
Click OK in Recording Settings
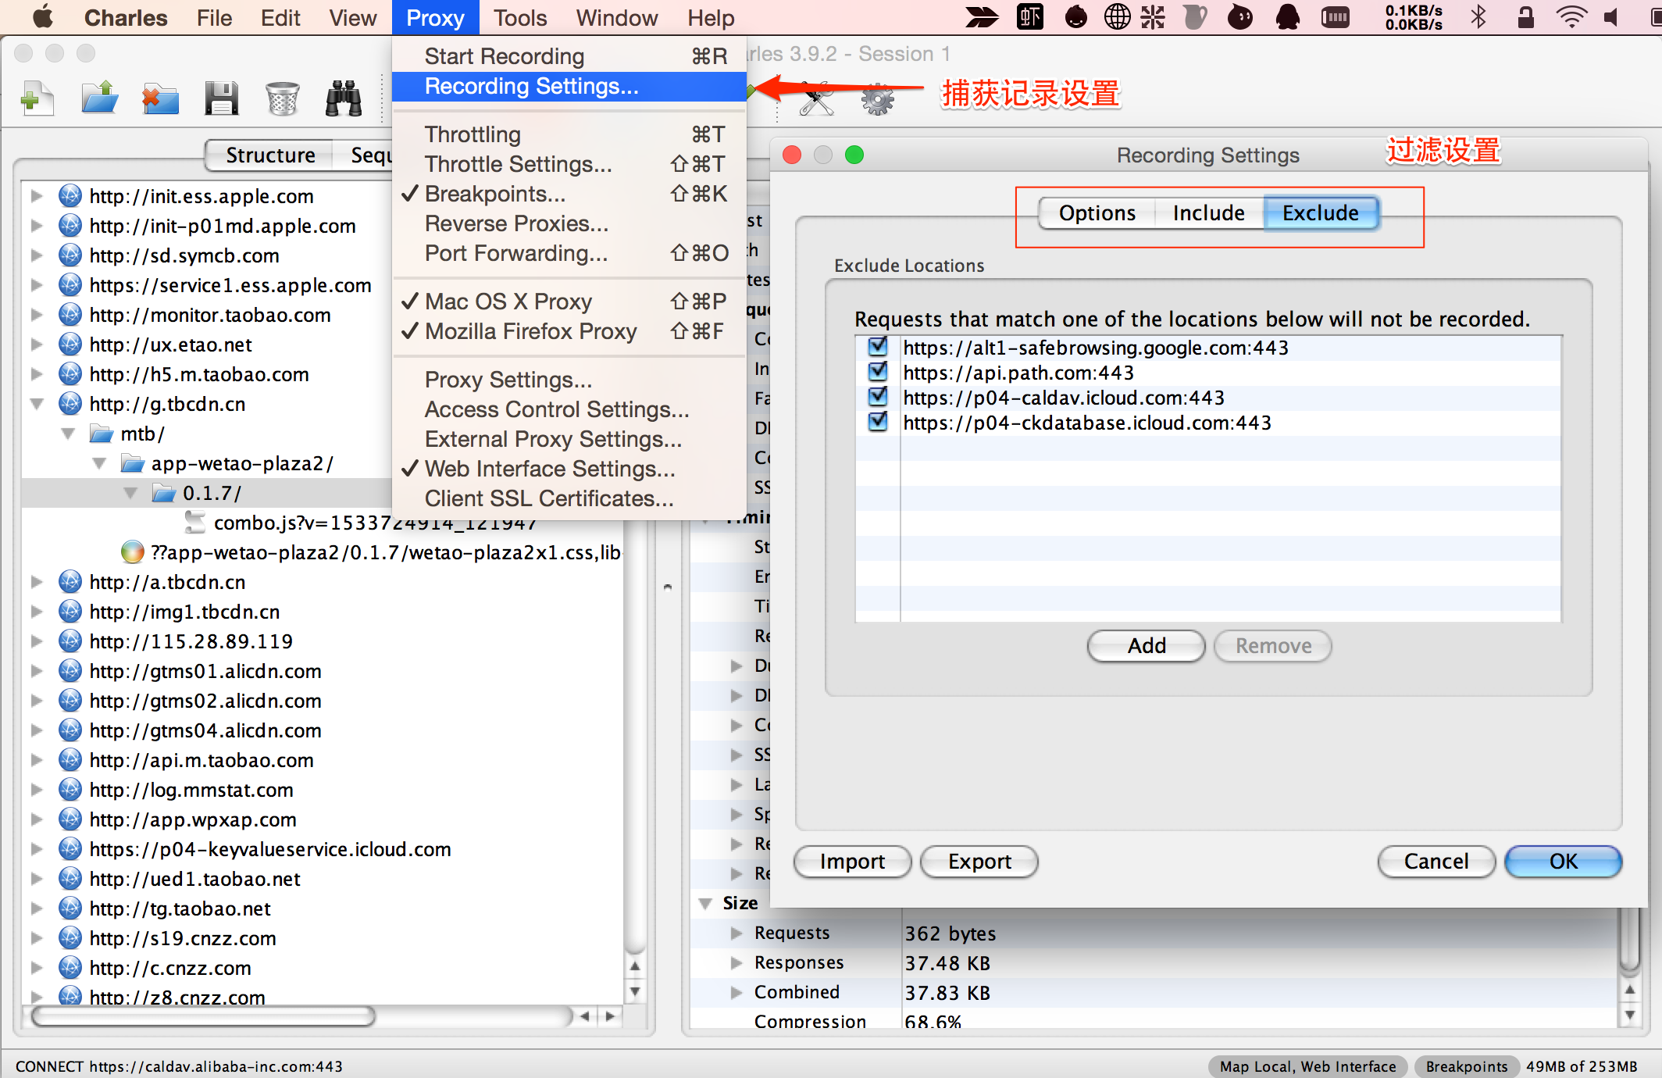(x=1563, y=862)
